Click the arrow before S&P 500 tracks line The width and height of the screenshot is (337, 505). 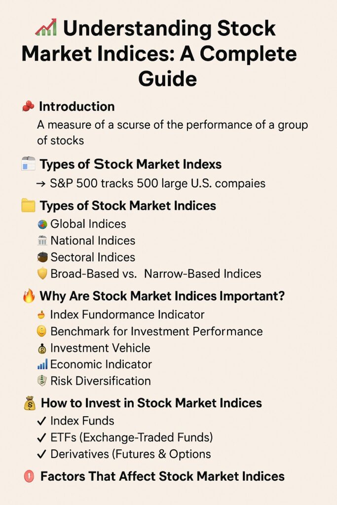click(x=41, y=184)
